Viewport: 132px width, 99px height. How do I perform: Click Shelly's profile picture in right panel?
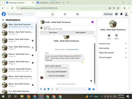coord(113,24)
